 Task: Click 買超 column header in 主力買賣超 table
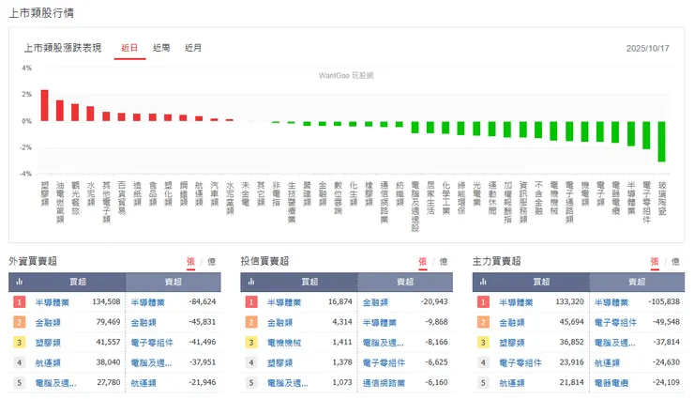coord(541,282)
